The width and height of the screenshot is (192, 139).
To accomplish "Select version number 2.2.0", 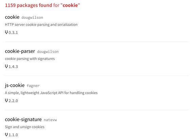I will [13, 101].
